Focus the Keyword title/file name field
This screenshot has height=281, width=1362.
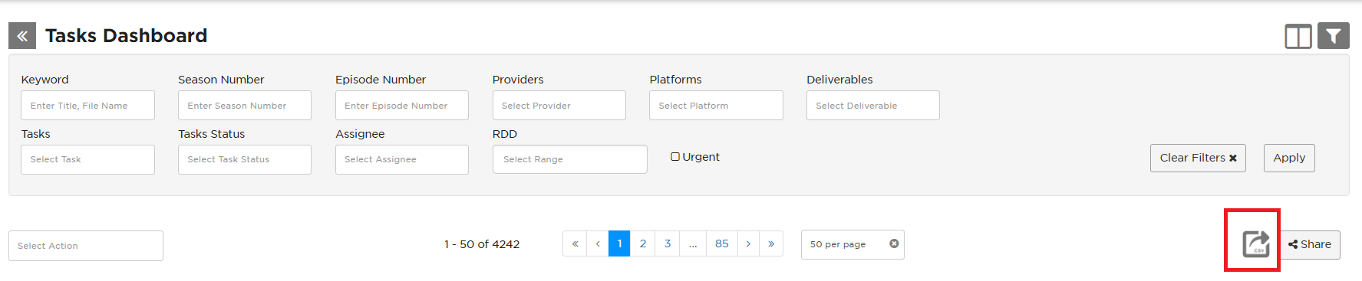pos(87,106)
